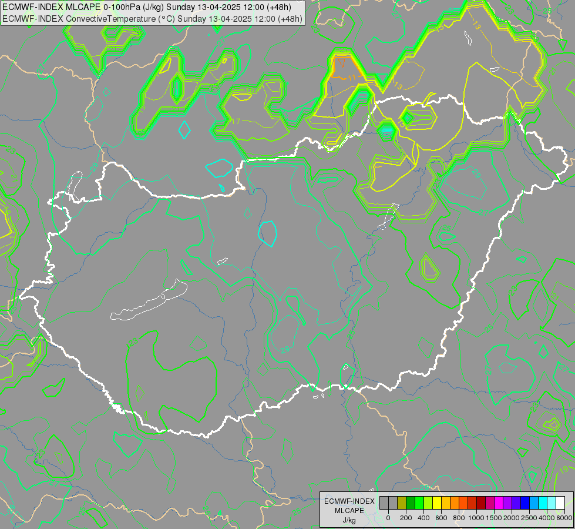Select the dark green legend swatch
The height and width of the screenshot is (529, 575).
coord(411,503)
